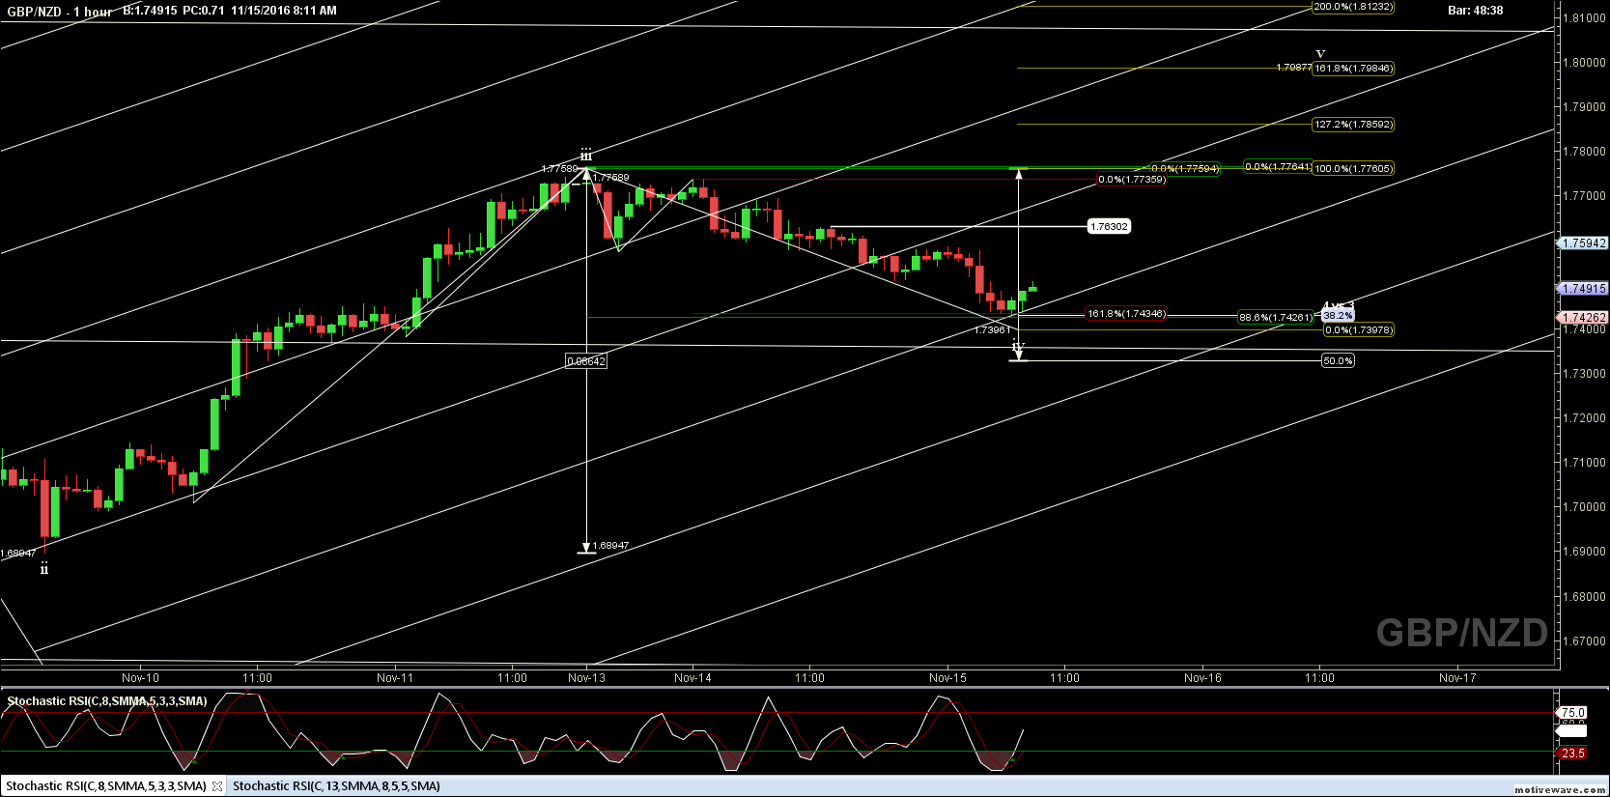Select the white 1.76302 price line label
1610x797 pixels.
coord(1108,227)
